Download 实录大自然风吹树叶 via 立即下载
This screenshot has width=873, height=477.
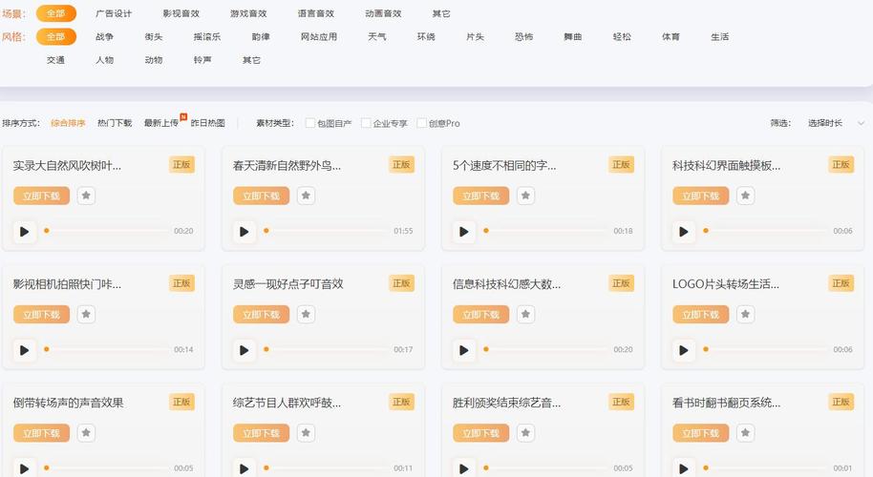[x=42, y=196]
